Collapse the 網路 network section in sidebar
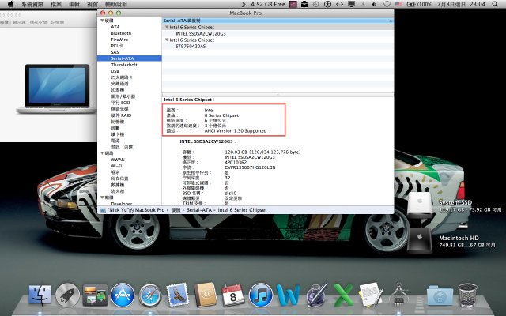The image size is (506, 316). pyautogui.click(x=102, y=153)
